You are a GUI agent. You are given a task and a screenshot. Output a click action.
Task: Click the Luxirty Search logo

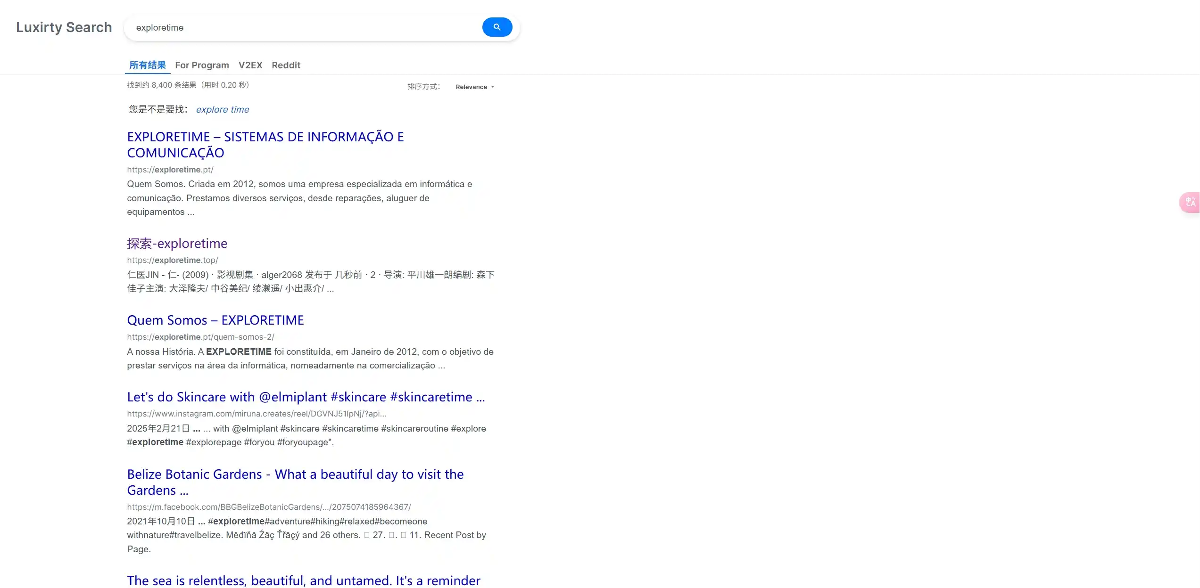pos(64,27)
